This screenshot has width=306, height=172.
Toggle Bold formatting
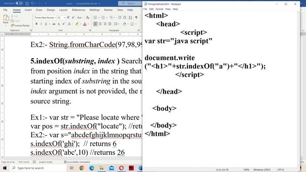pos(36,24)
